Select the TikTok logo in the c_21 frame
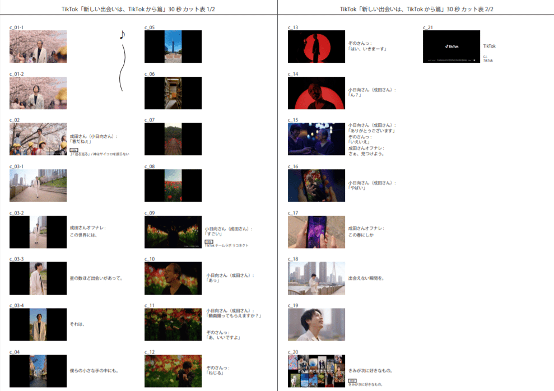 click(451, 45)
